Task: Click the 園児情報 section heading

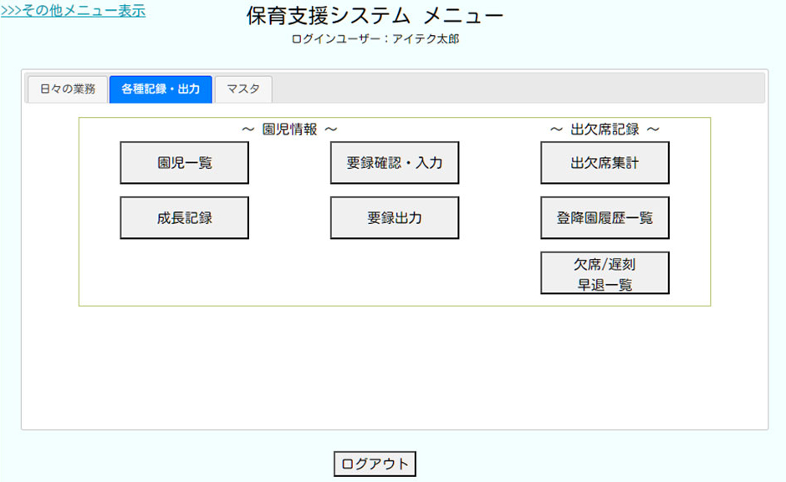Action: pos(289,129)
